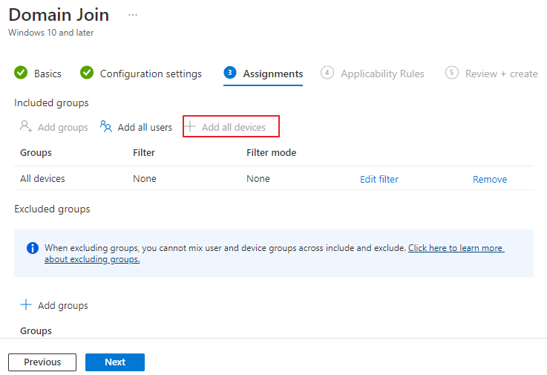Click the step 4 circle icon
The height and width of the screenshot is (375, 547).
click(327, 73)
